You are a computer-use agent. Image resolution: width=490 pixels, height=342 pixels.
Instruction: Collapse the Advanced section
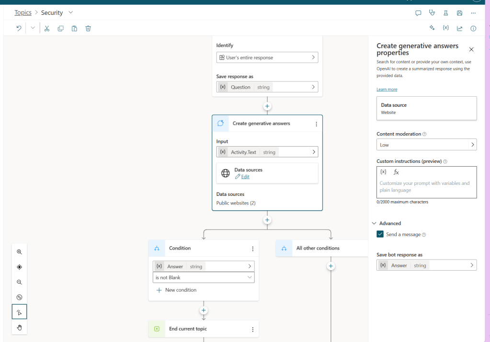[374, 223]
